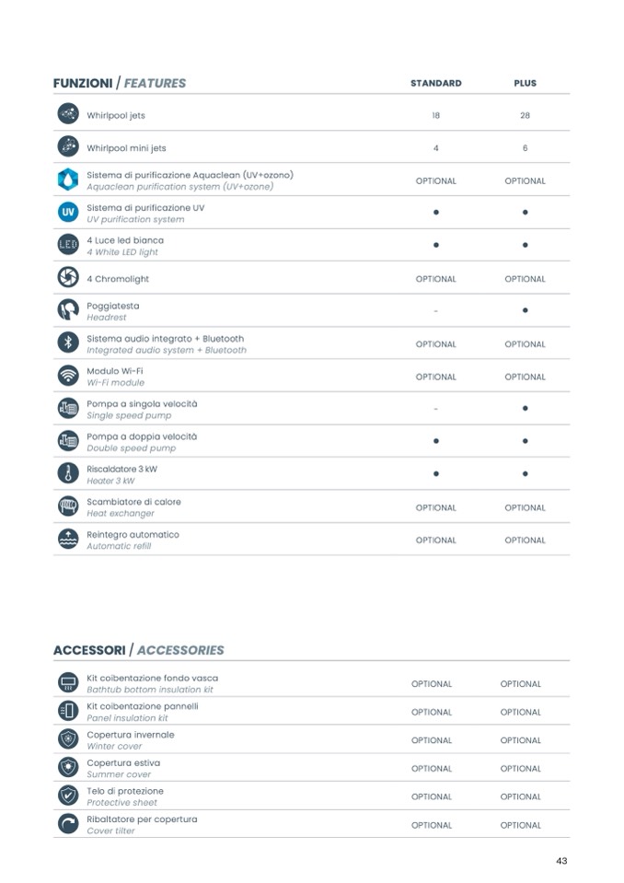624x883 pixels.
Task: Click the Chromolight aperture icon
Action: [x=67, y=278]
